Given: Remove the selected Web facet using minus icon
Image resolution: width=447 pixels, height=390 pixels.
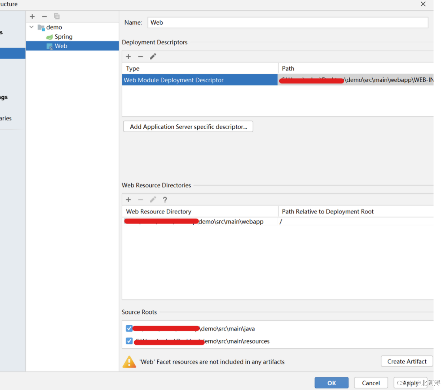Looking at the screenshot, I should (x=44, y=16).
